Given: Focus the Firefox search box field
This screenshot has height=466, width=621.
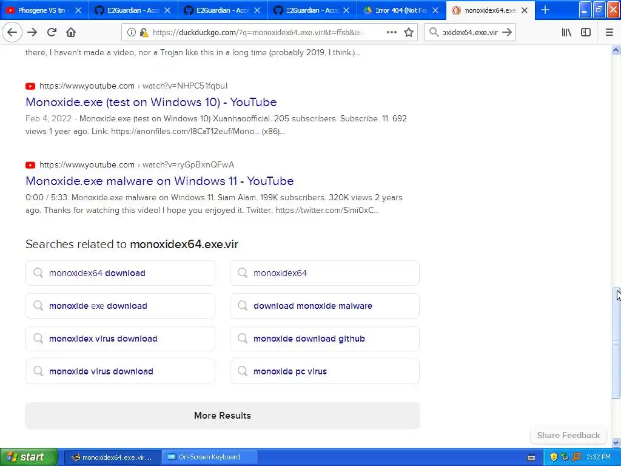Looking at the screenshot, I should coord(470,33).
